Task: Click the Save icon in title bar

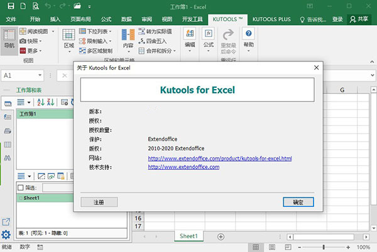Action: click(x=9, y=6)
